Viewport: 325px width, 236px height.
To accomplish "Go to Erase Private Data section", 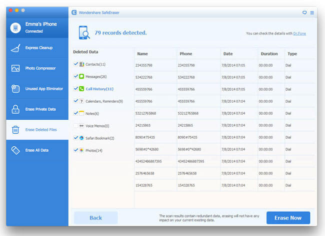I will pos(37,109).
